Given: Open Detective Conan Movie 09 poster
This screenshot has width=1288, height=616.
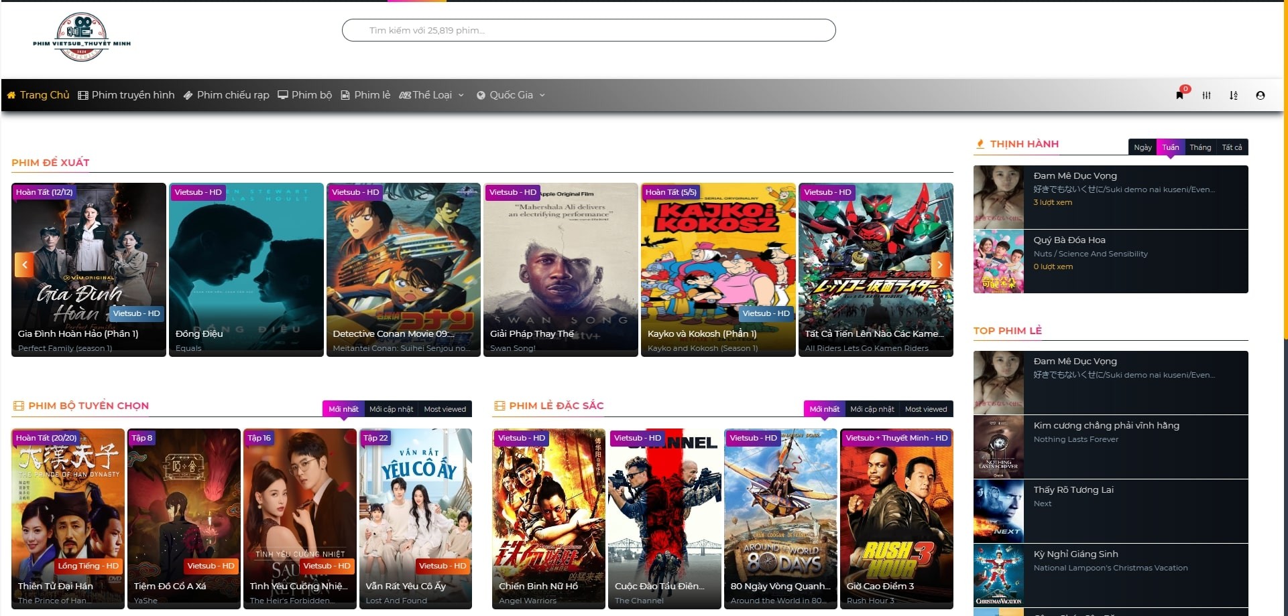Looking at the screenshot, I should coord(404,269).
